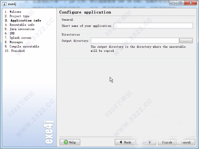
Task: Open Help for this wizard page
Action: pos(70,142)
